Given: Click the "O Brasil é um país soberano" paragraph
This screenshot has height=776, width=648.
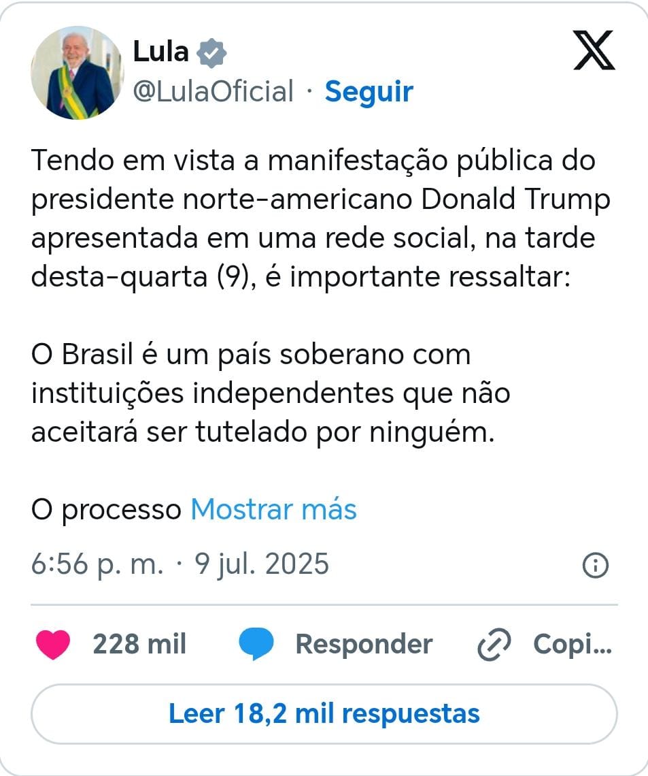Looking at the screenshot, I should 271,393.
